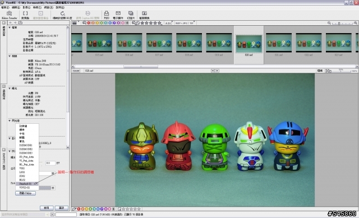Click the 隱藏 button above the preview
The width and height of the screenshot is (359, 218).
pos(320,71)
